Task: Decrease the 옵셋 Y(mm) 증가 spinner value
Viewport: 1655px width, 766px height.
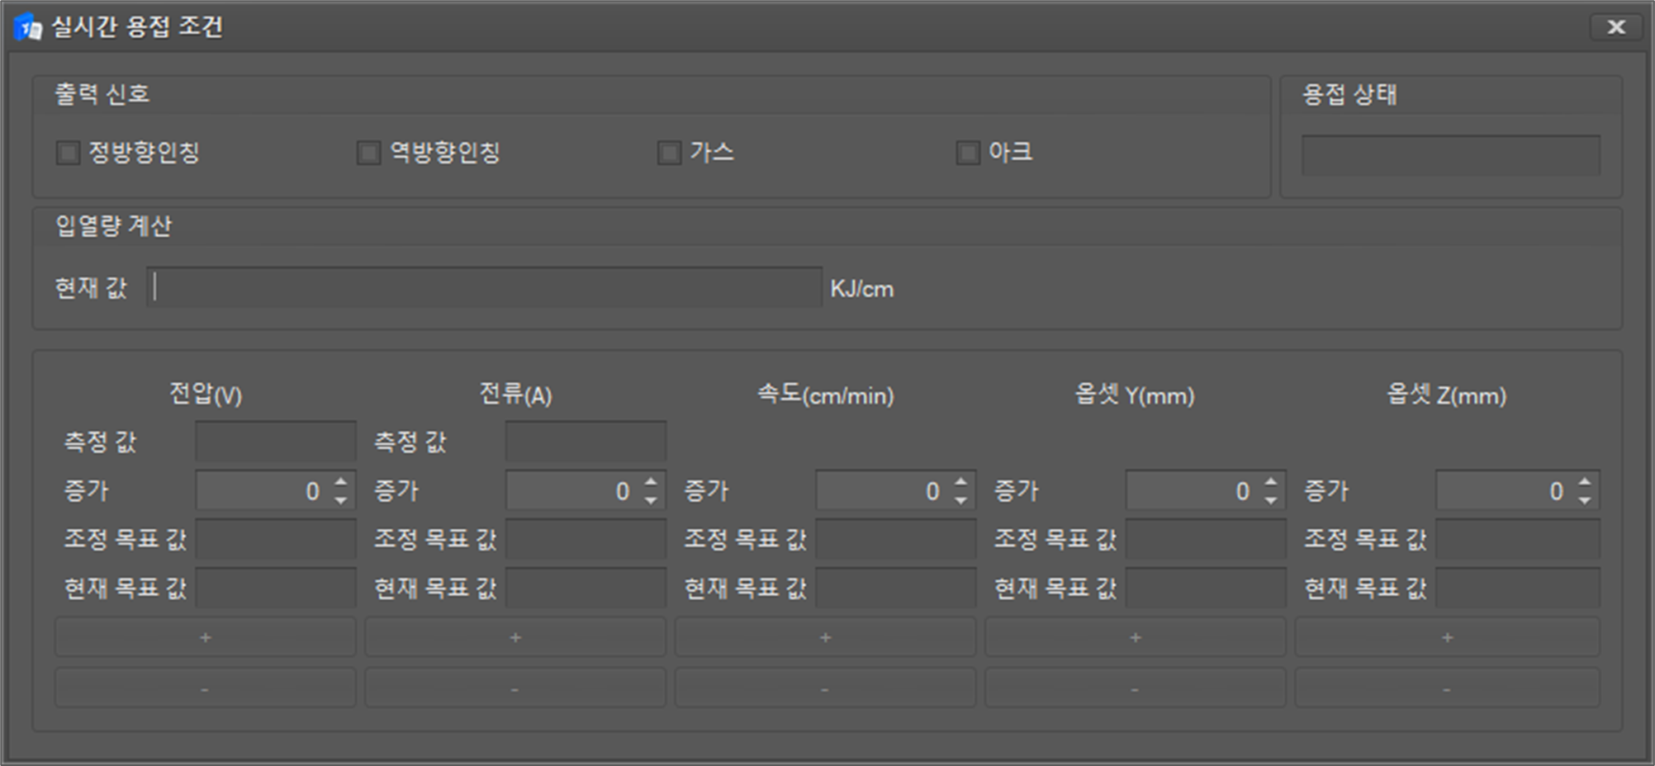Action: tap(1271, 500)
